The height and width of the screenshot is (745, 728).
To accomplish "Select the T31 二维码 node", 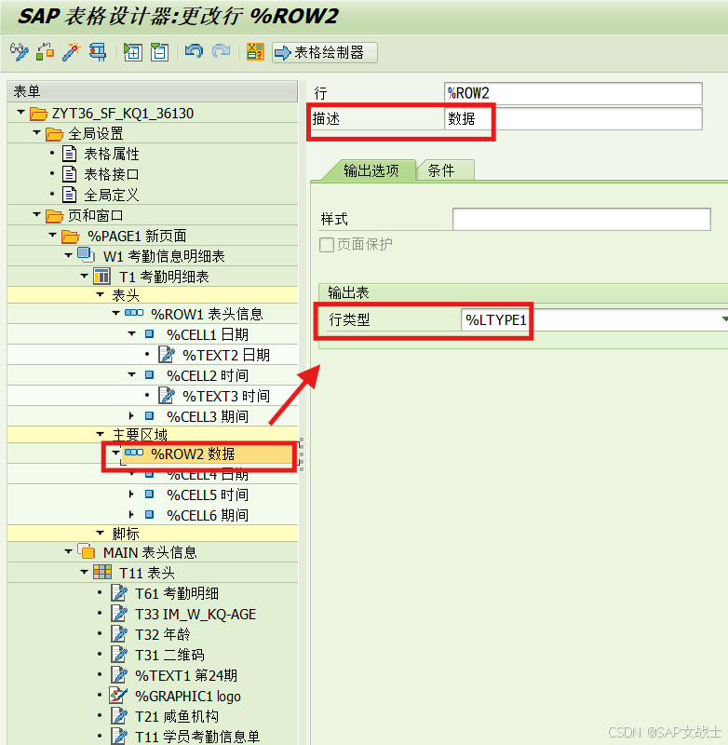I will (x=169, y=656).
